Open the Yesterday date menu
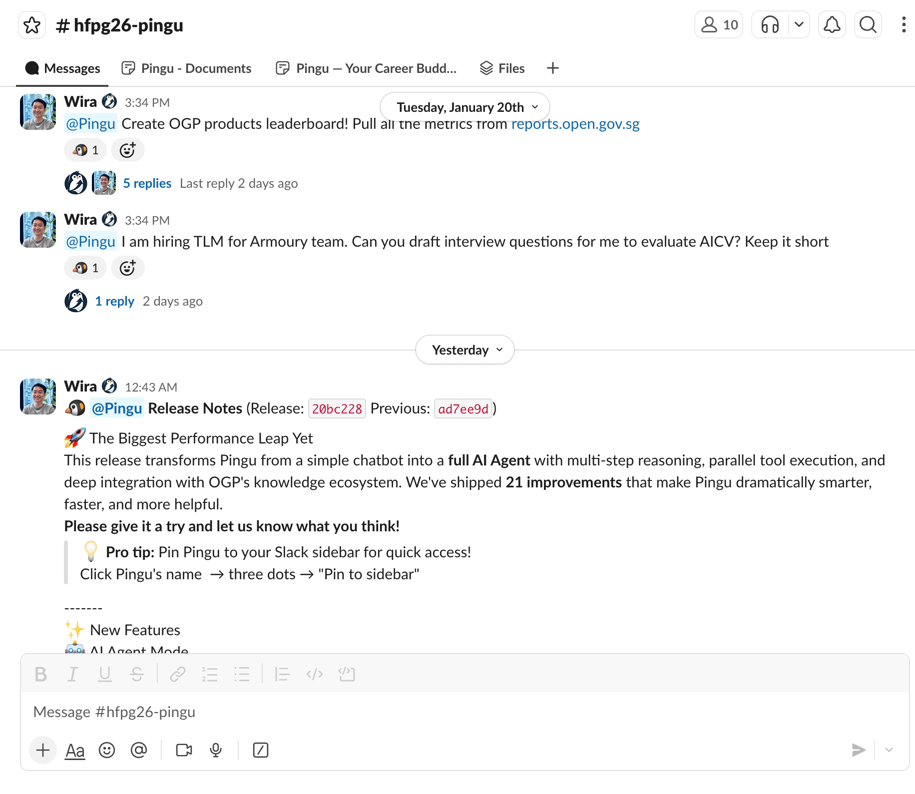The width and height of the screenshot is (915, 794). pyautogui.click(x=464, y=350)
